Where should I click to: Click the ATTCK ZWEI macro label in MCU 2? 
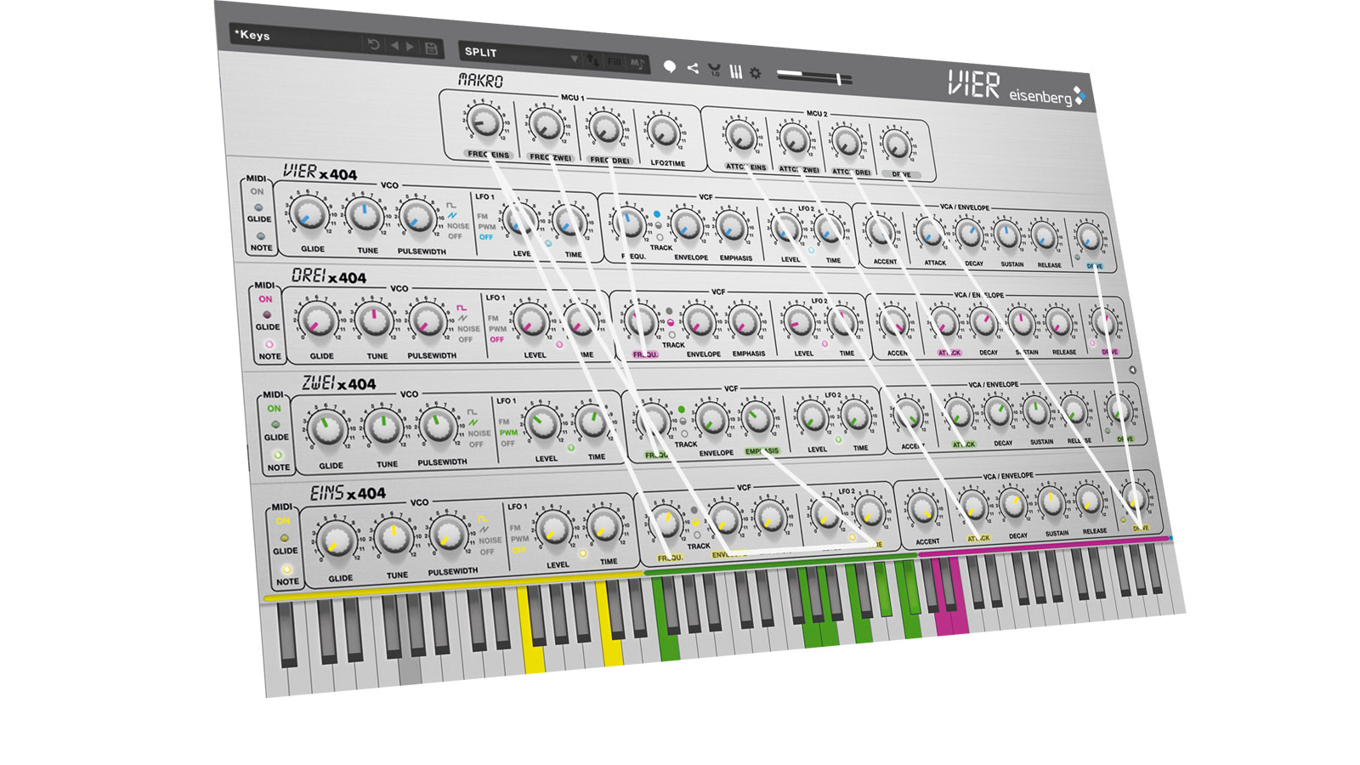point(799,169)
